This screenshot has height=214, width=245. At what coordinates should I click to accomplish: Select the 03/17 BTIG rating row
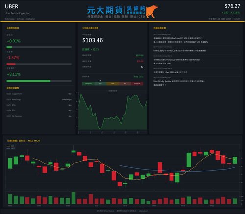(x=39, y=105)
